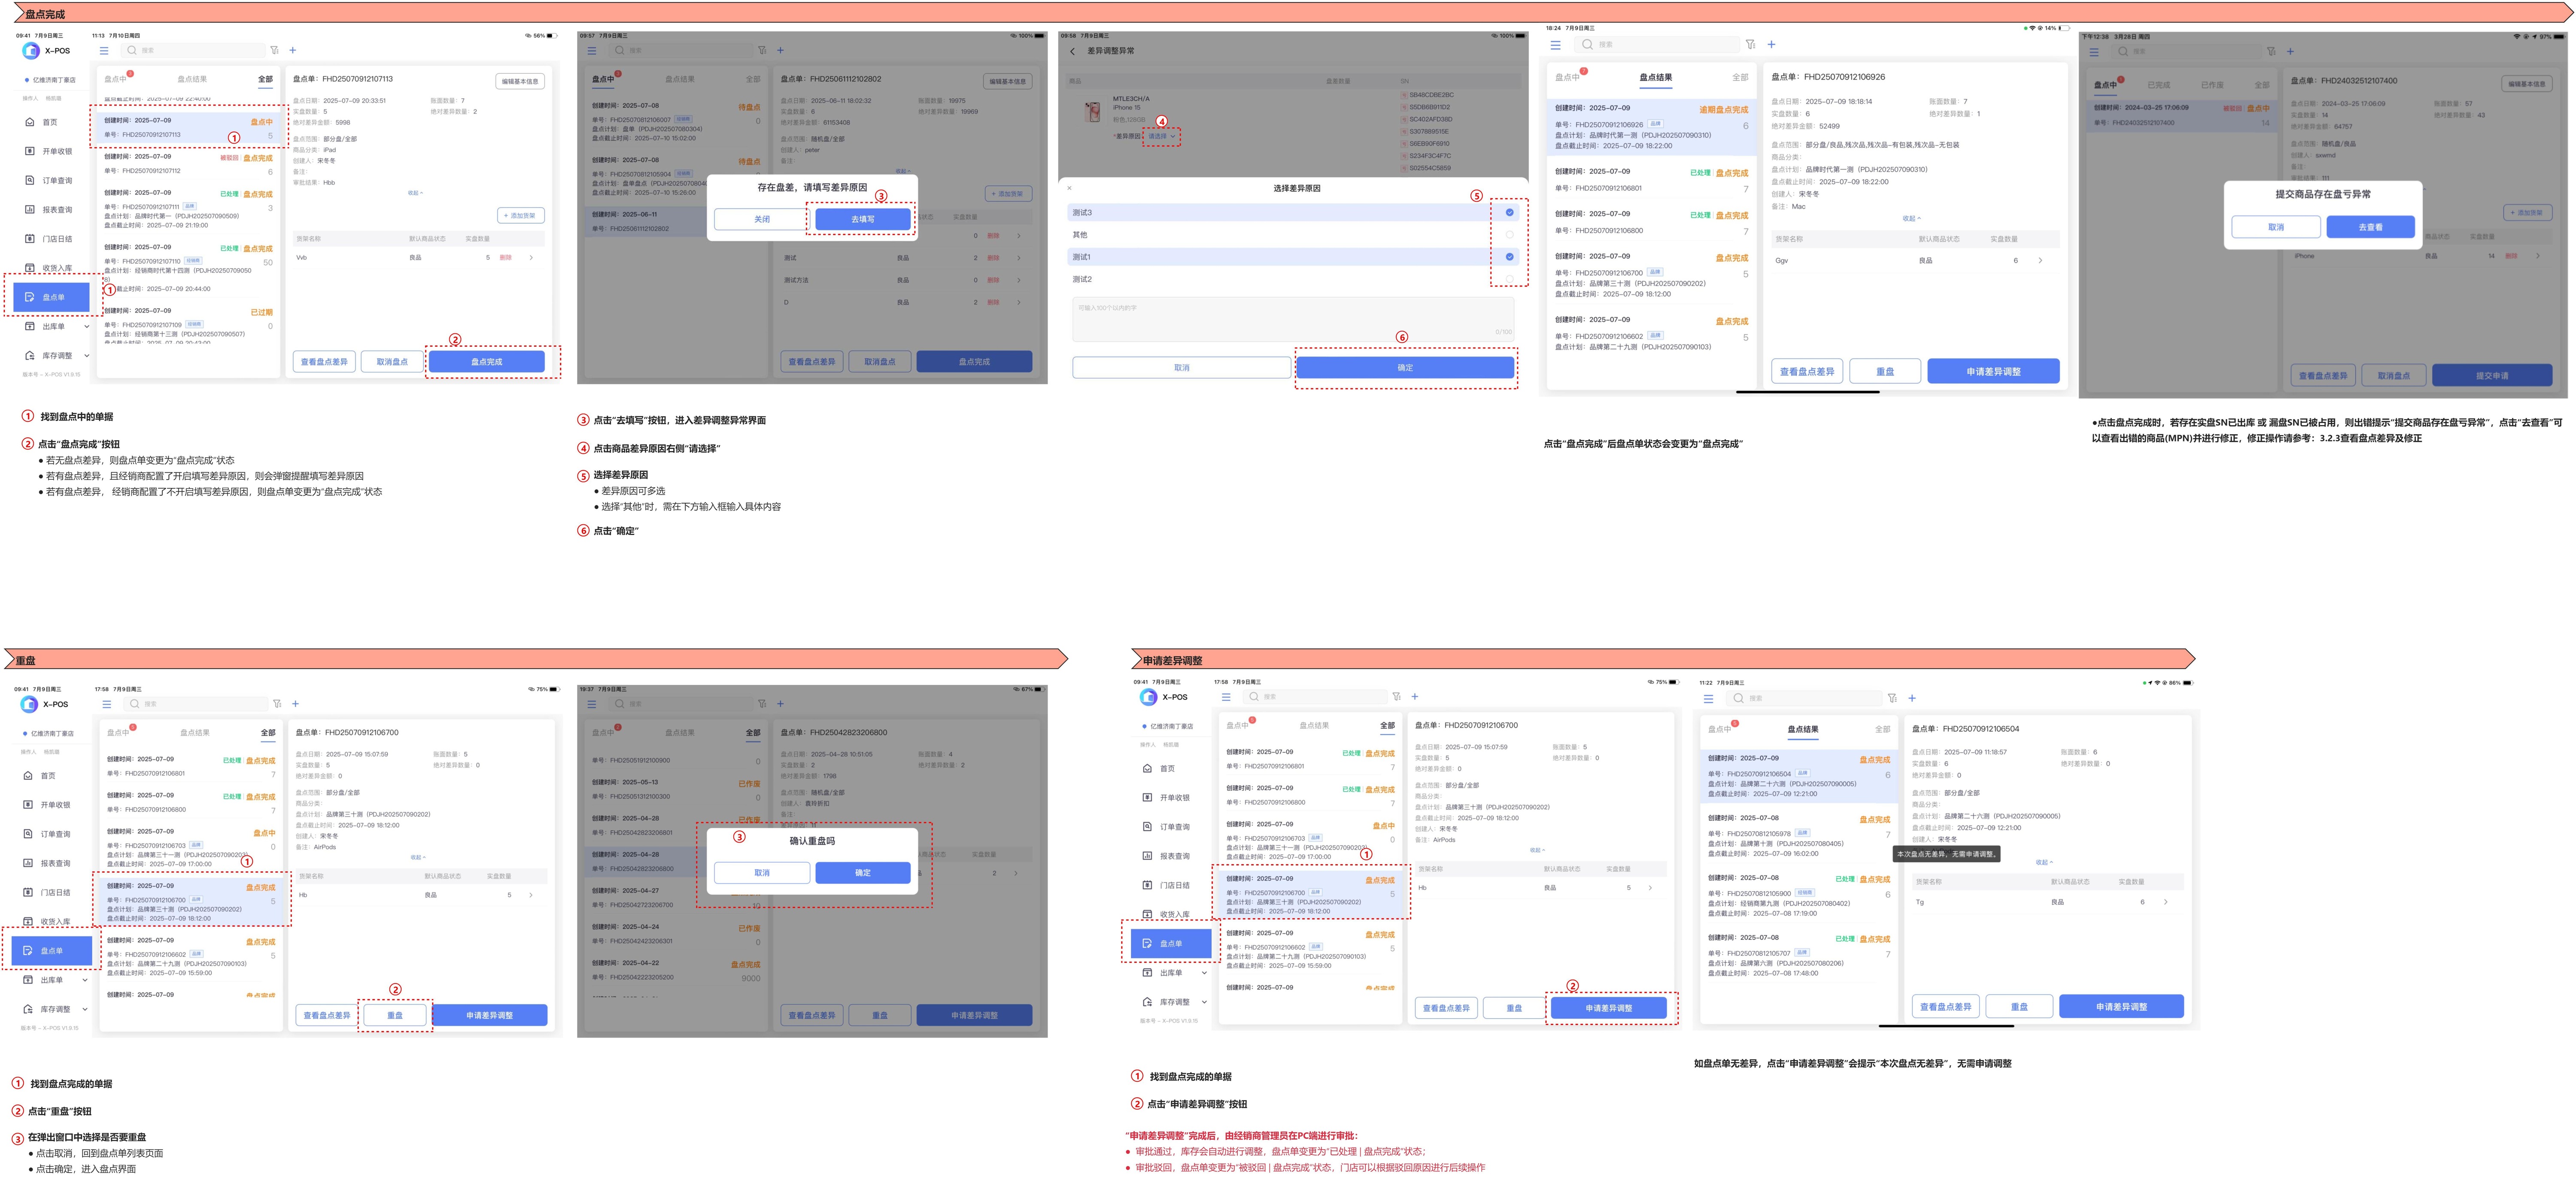Select 盘点中 tab on the FHD25070912106926 screen

point(1567,77)
